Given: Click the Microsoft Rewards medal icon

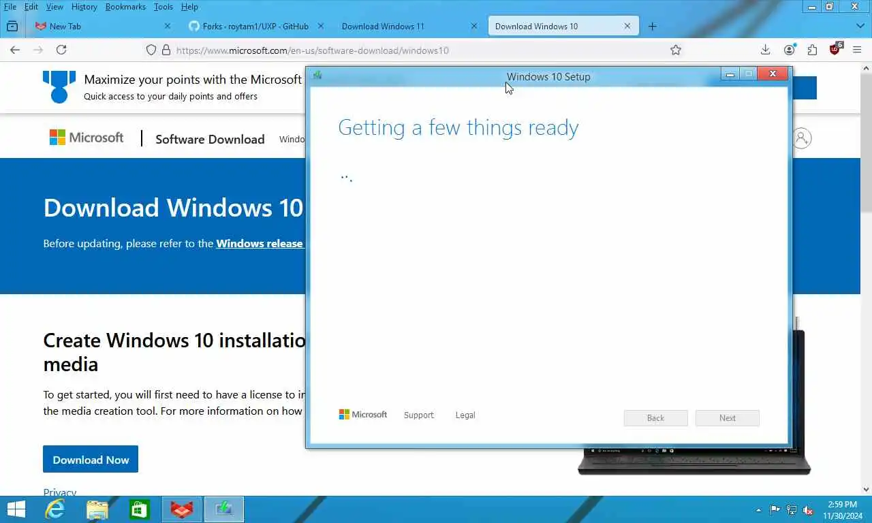Looking at the screenshot, I should click(x=59, y=86).
